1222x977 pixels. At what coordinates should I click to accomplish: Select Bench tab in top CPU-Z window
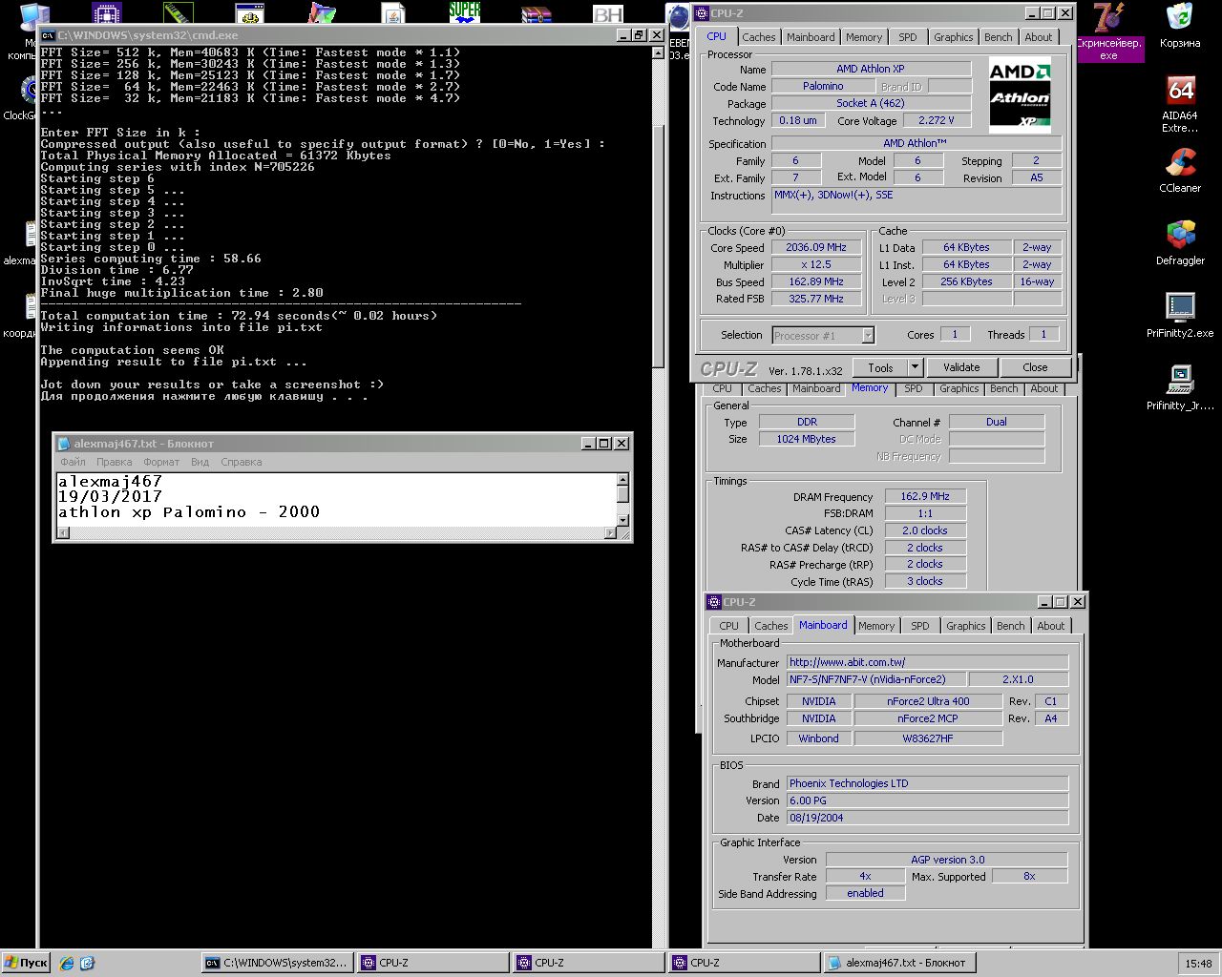[999, 37]
